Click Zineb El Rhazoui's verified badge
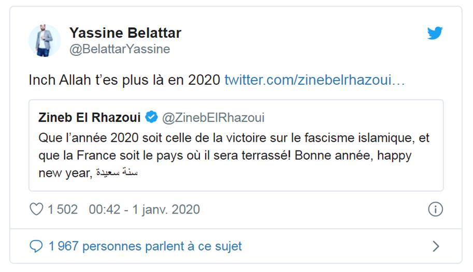 click(x=151, y=118)
